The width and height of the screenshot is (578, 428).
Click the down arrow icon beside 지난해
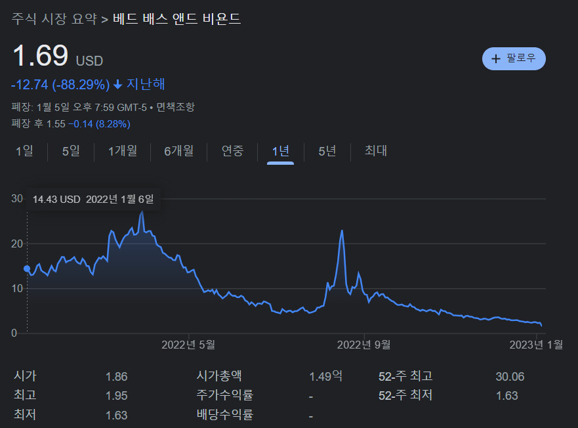[117, 85]
